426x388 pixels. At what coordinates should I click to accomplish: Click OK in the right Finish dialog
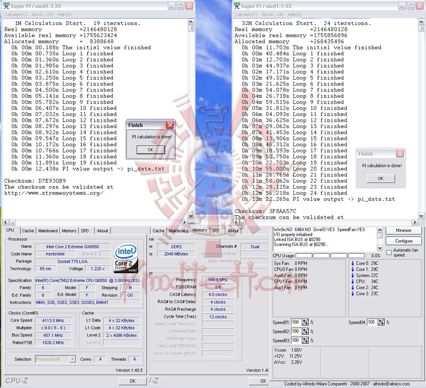pos(381,179)
